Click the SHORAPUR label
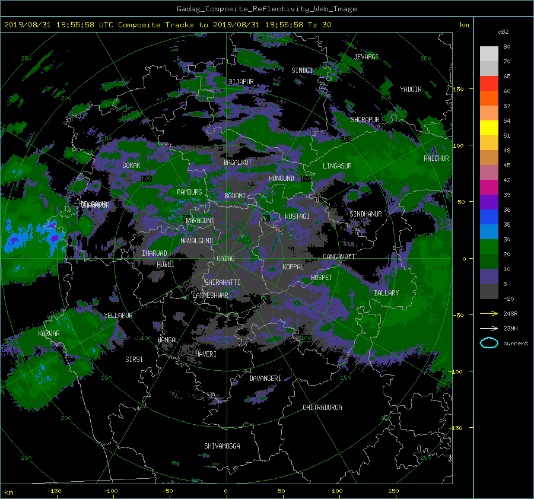The height and width of the screenshot is (499, 534). pyautogui.click(x=365, y=120)
